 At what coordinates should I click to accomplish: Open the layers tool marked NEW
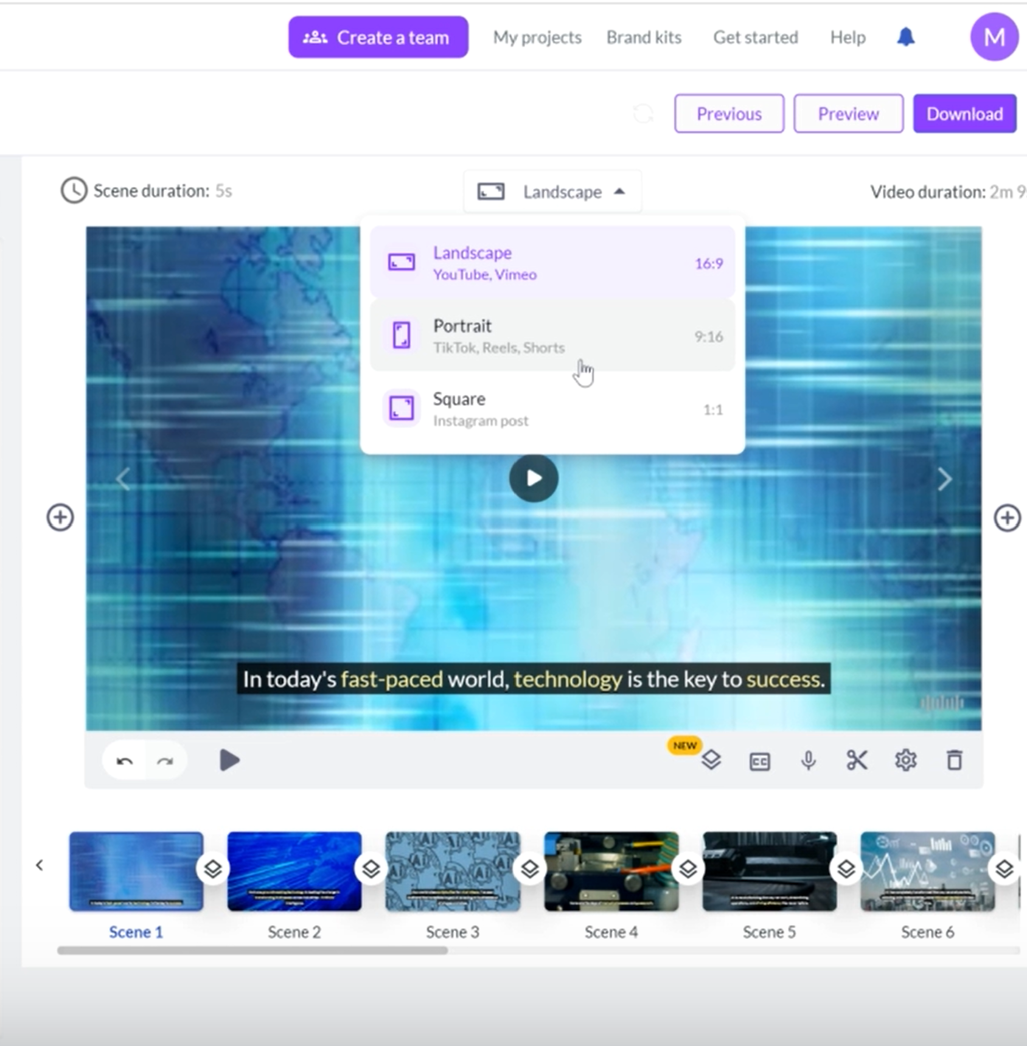click(x=711, y=760)
